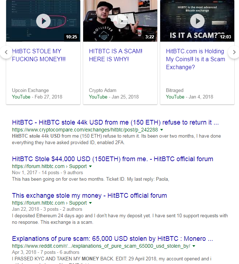Click the 10:25 duration badge on first video
The image size is (239, 264).
click(x=72, y=37)
